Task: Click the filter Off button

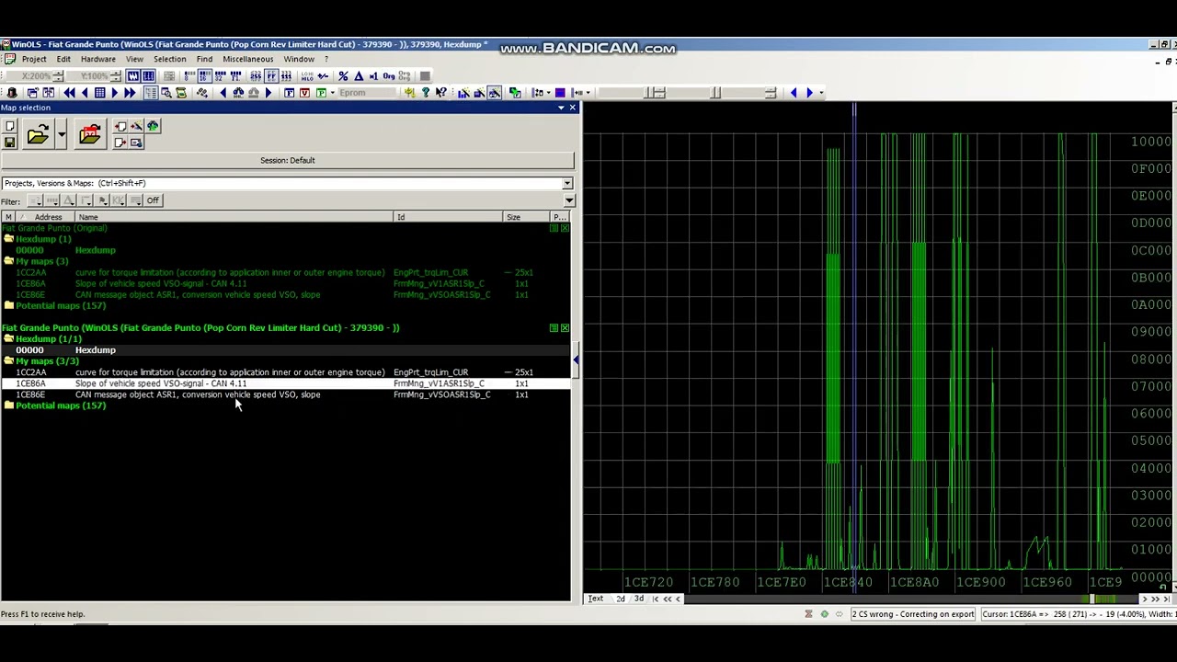Action: [153, 200]
